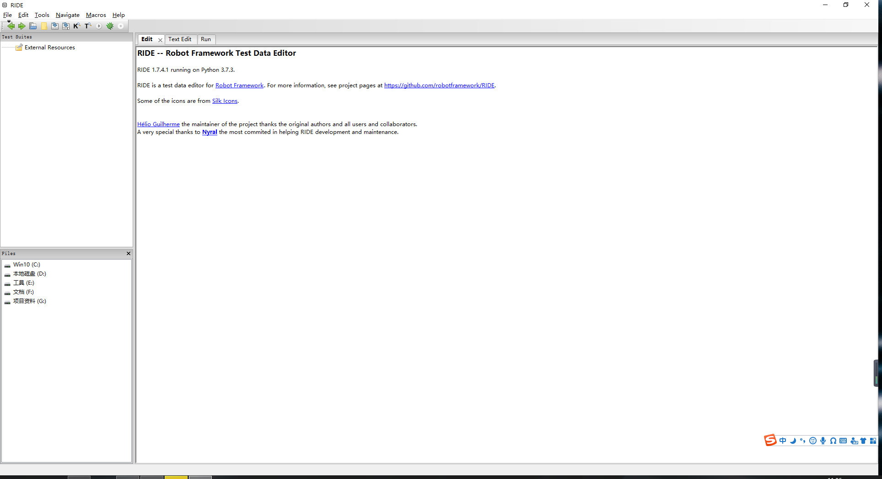Viewport: 882px width, 479px height.
Task: Close the Edit tab with its X
Action: click(160, 40)
